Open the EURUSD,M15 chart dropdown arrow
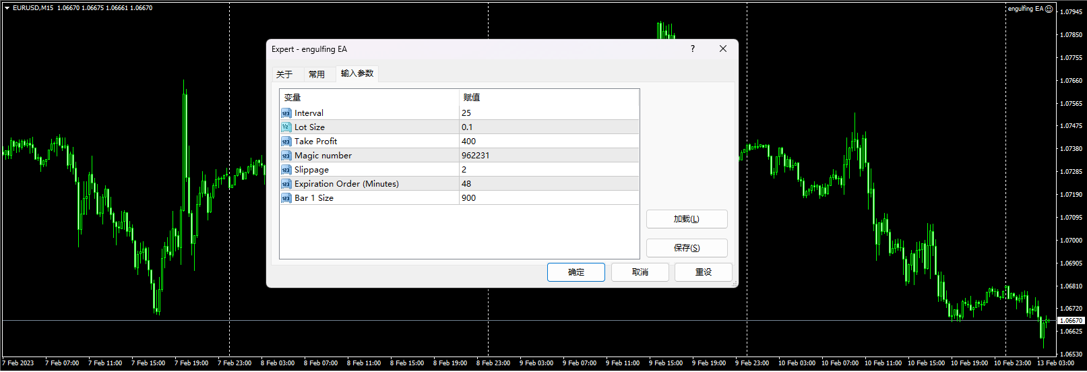The height and width of the screenshot is (372, 1087). pos(7,8)
